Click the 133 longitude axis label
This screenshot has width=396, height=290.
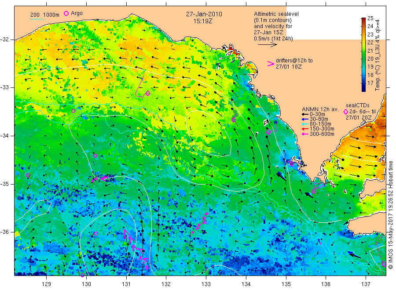206,284
